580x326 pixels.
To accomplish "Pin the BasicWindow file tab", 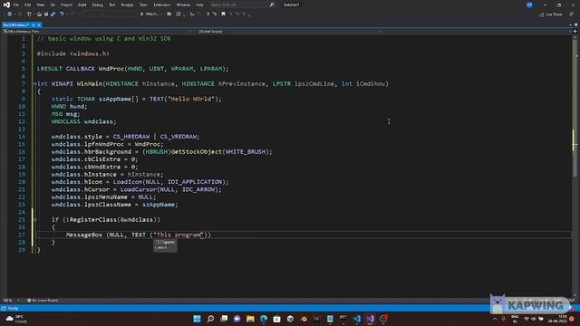I will (34, 24).
